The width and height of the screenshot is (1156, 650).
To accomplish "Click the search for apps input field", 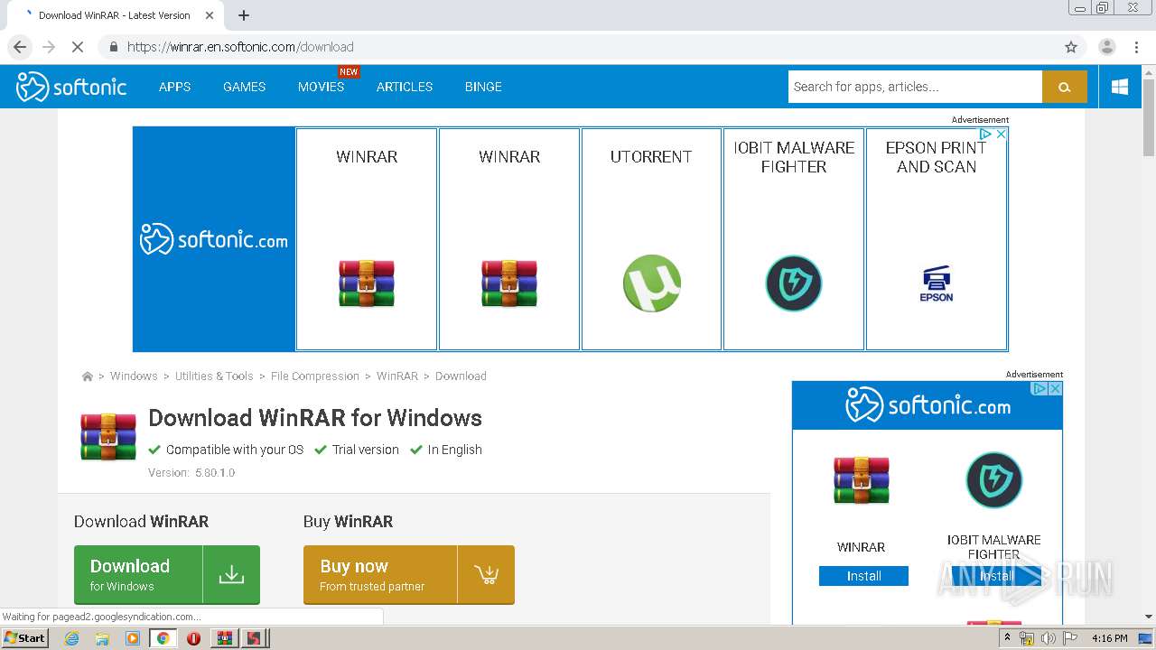I will (915, 87).
